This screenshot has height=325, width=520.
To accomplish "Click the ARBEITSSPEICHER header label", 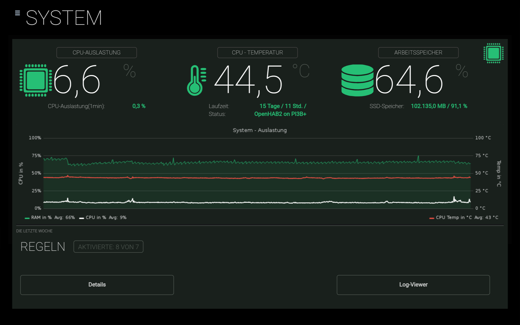I will click(418, 53).
